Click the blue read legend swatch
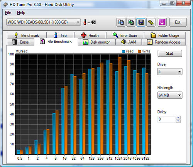Image resolution: width=193 pixels, height=167 pixels. [124, 51]
